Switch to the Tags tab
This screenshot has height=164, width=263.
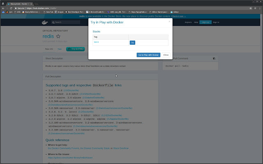click(60, 49)
